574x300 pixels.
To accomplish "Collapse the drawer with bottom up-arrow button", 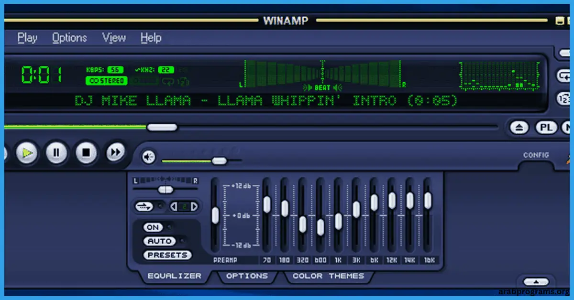I will tap(536, 282).
